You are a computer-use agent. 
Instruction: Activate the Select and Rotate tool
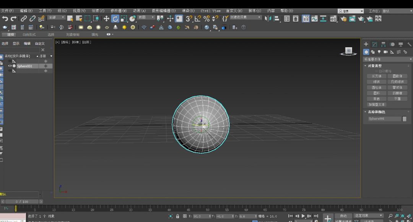[115, 18]
